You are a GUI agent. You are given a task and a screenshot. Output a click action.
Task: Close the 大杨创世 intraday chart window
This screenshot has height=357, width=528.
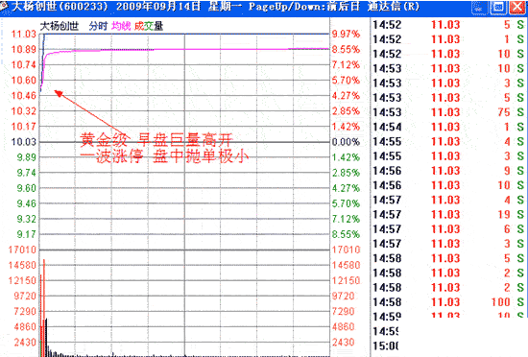[x=517, y=7]
